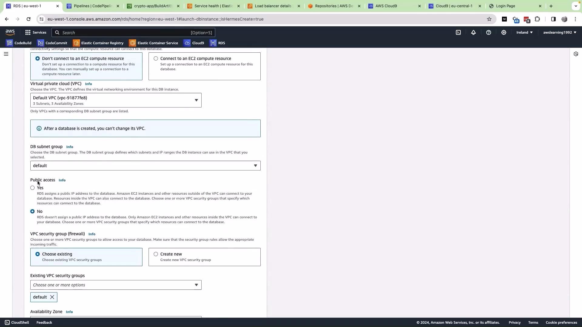Open Info link for DB subnet group

(x=70, y=147)
